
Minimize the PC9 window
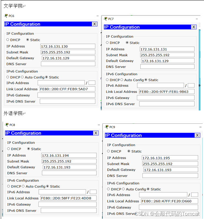click(200, 127)
